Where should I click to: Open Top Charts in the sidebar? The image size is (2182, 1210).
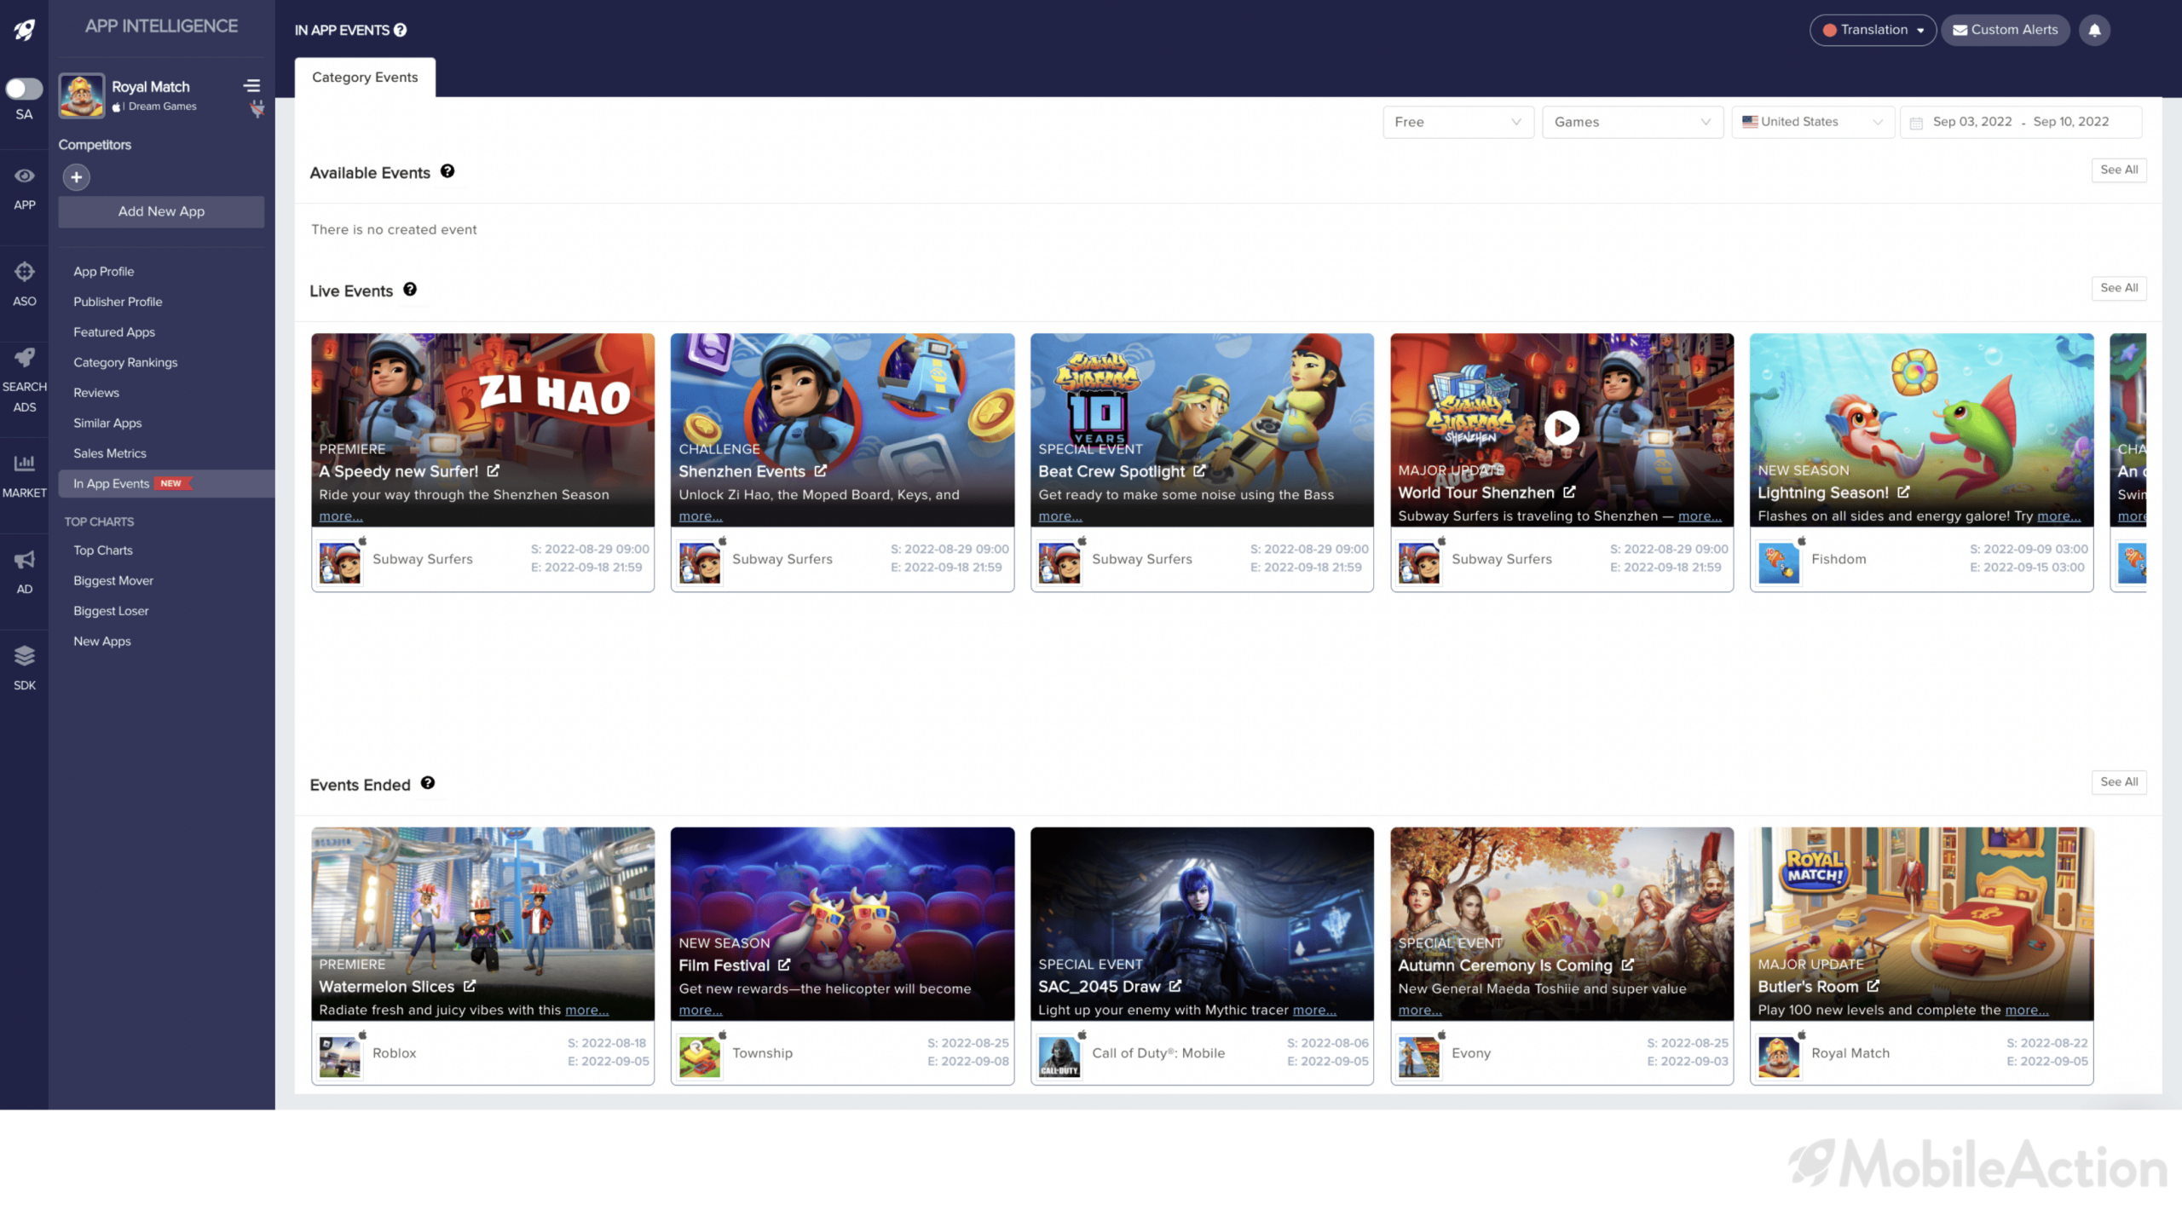(x=103, y=550)
